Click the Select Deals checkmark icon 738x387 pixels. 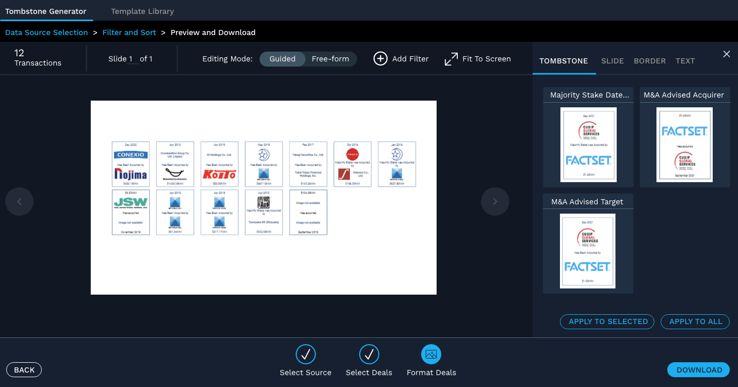(369, 354)
